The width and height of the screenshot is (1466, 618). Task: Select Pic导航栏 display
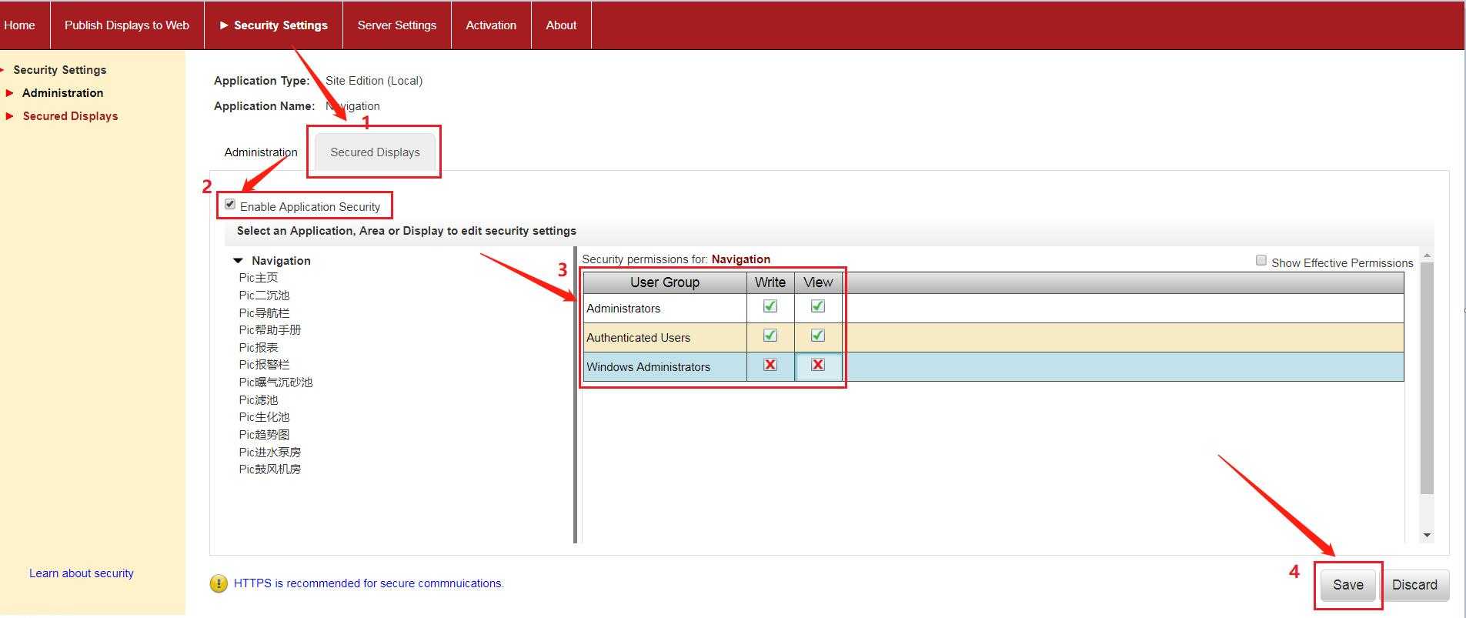[264, 313]
